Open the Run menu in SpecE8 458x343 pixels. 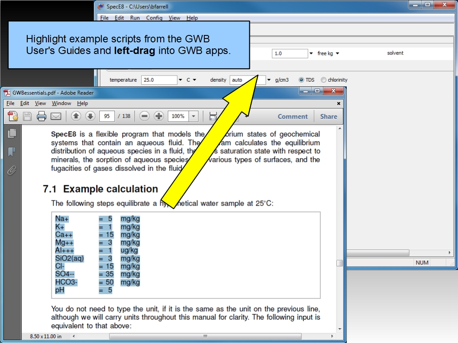coord(135,18)
